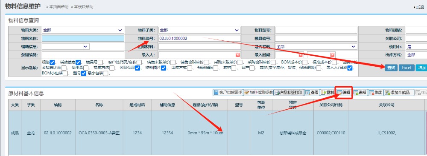427x156 pixels.
Task: Open 客户出货要求 from the toolbar
Action: 228,92
